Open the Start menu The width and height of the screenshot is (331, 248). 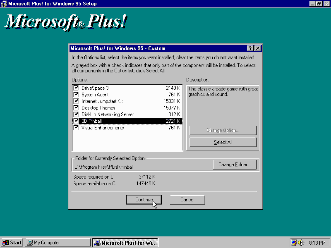point(12,243)
